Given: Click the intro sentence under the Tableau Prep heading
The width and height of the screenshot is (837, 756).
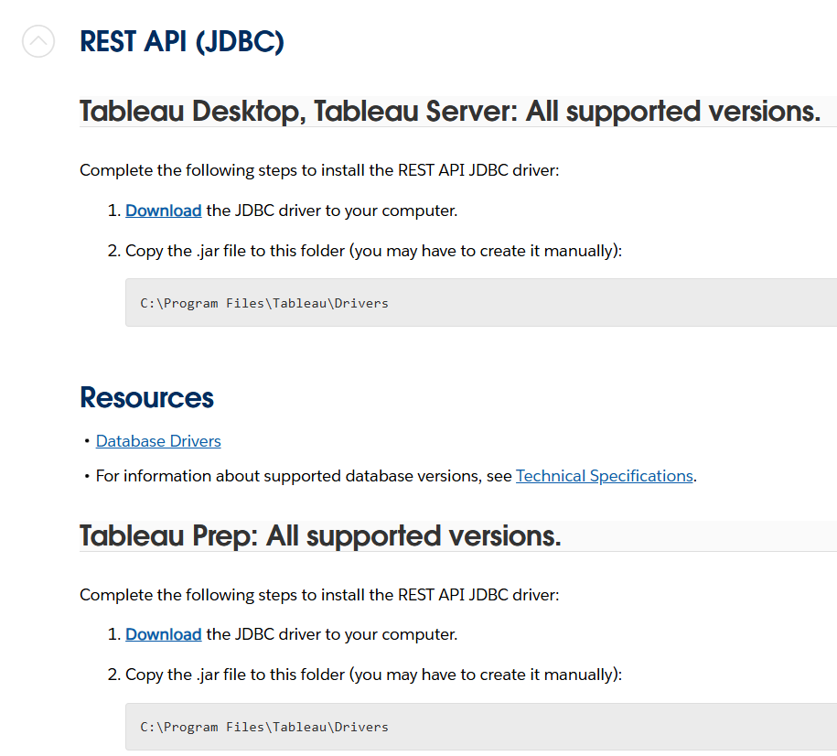Looking at the screenshot, I should 319,595.
